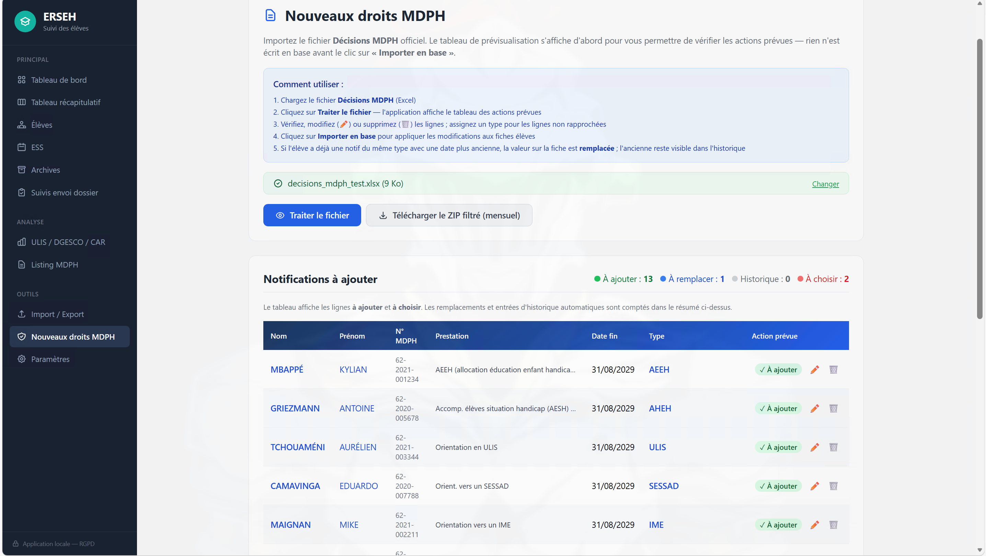Viewport: 986px width, 556px height.
Task: Open Paramètres
Action: (70, 359)
